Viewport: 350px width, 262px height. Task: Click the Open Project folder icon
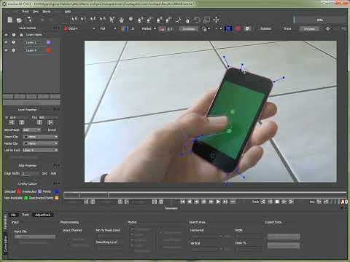pyautogui.click(x=19, y=20)
